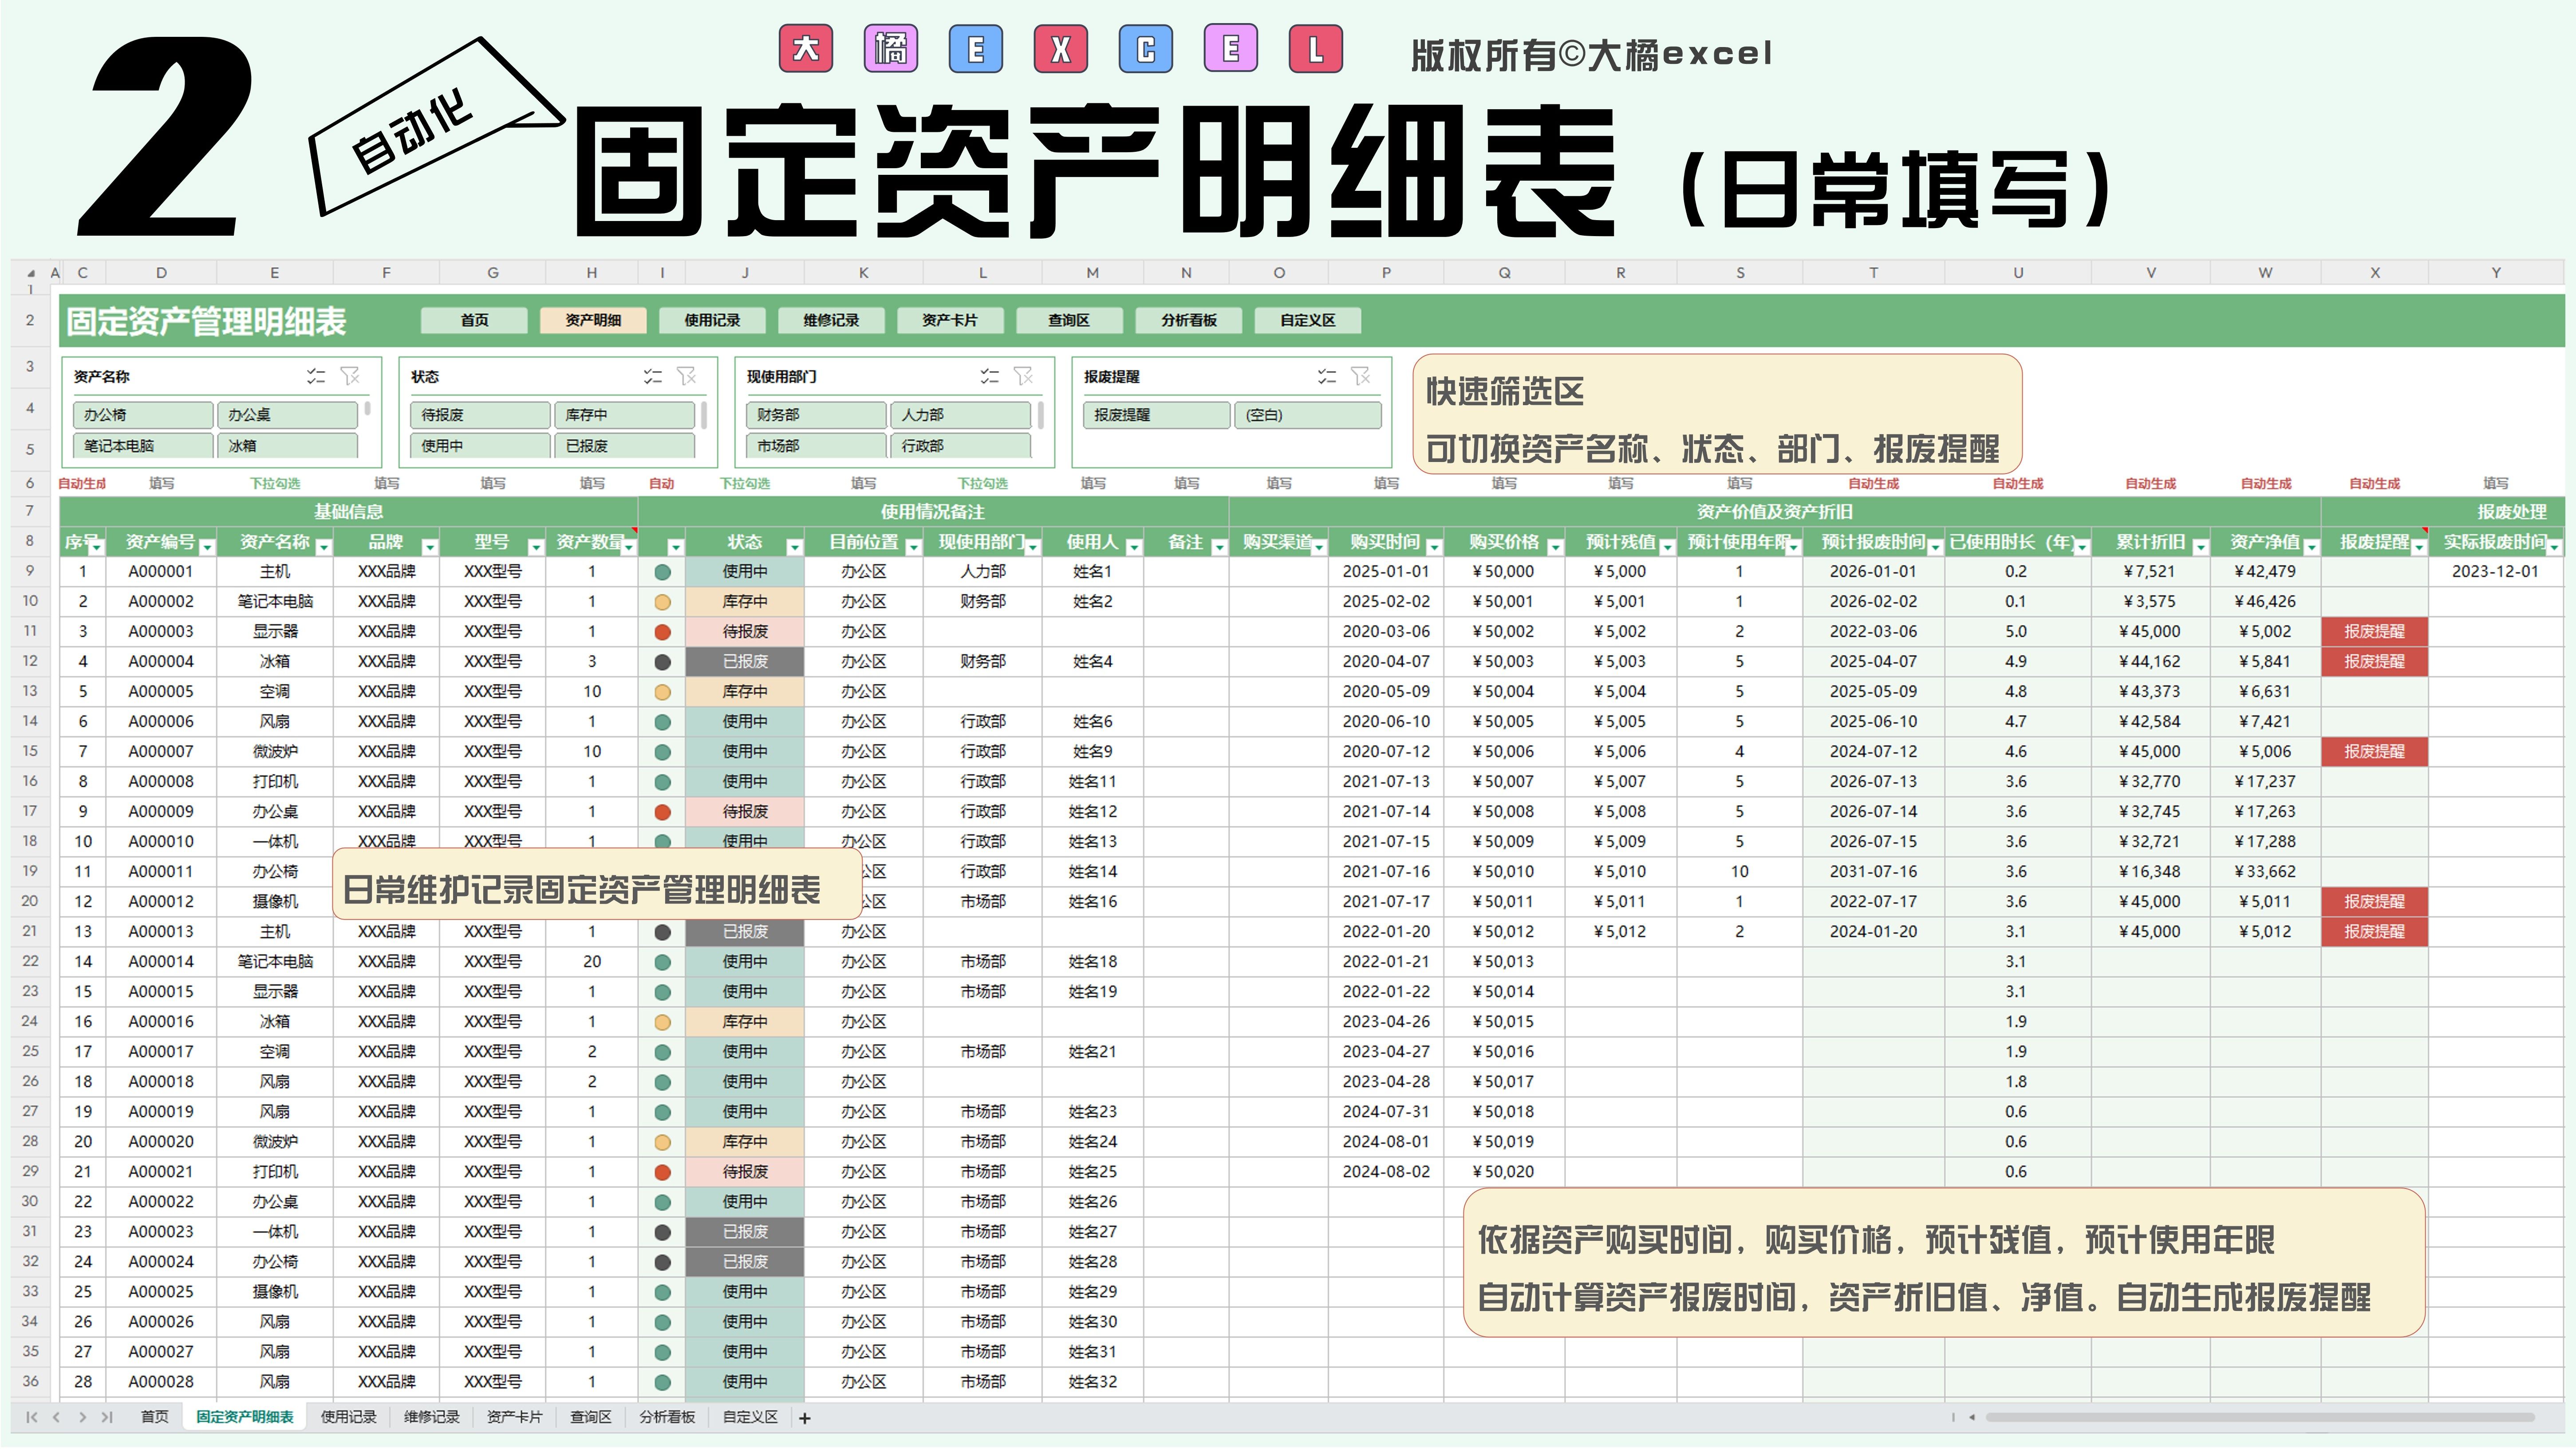The height and width of the screenshot is (1449, 2576).
Task: Switch to 使用记录 sheet tab
Action: pyautogui.click(x=348, y=1418)
